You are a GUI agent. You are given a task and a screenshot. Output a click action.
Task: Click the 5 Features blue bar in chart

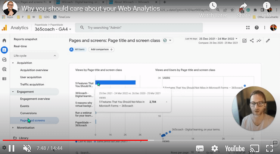pos(115,82)
